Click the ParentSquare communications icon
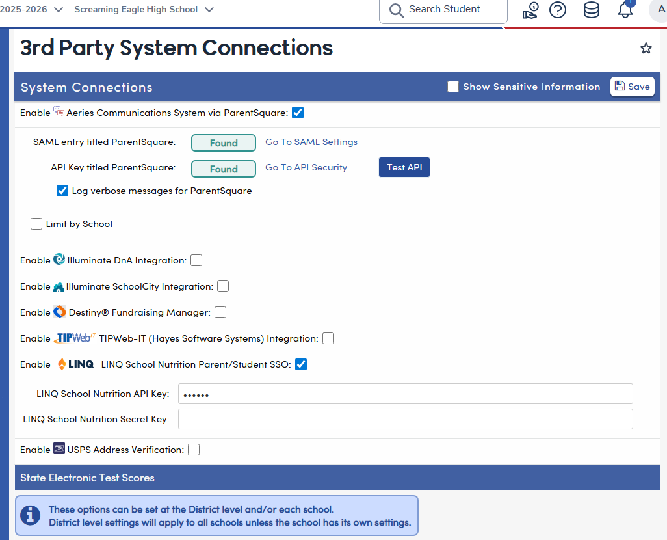The image size is (667, 540). pyautogui.click(x=59, y=111)
